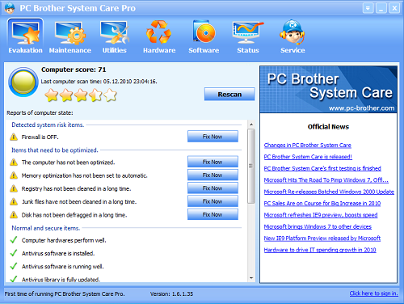Viewport: 404px width, 304px height.
Task: Click the PC Brother System Care banner
Action: point(328,90)
